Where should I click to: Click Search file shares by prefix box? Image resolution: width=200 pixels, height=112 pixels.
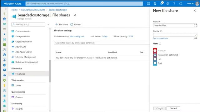pyautogui.click(x=102, y=43)
